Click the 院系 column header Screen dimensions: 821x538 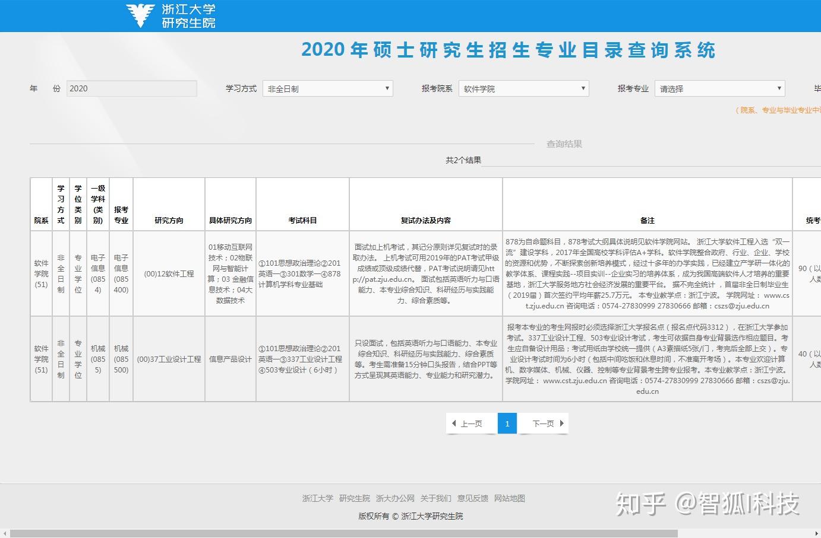[x=42, y=204]
